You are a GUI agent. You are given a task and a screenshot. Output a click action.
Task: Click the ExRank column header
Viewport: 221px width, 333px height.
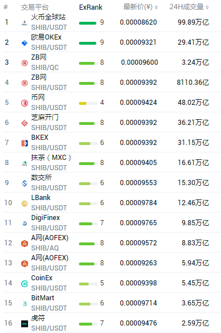(x=90, y=7)
